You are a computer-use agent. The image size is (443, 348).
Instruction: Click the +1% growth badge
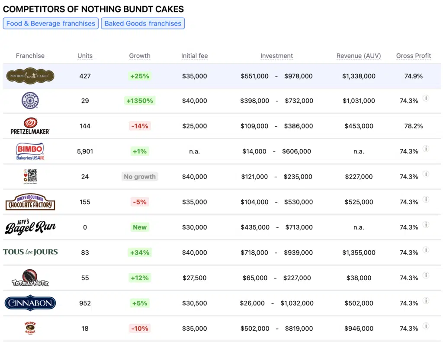140,151
